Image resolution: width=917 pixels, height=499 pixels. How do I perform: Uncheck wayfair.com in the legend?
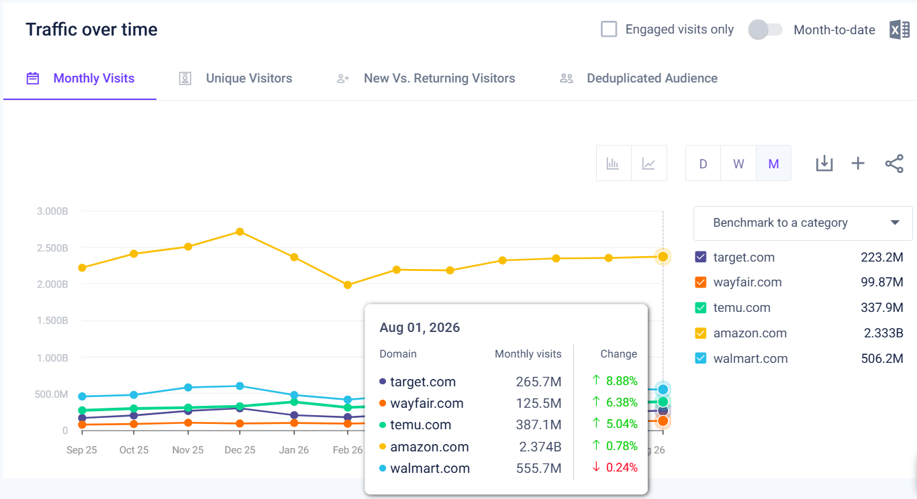click(x=701, y=282)
